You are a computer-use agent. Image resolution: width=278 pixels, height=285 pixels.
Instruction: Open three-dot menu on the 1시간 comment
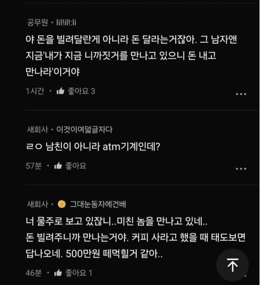[241, 94]
